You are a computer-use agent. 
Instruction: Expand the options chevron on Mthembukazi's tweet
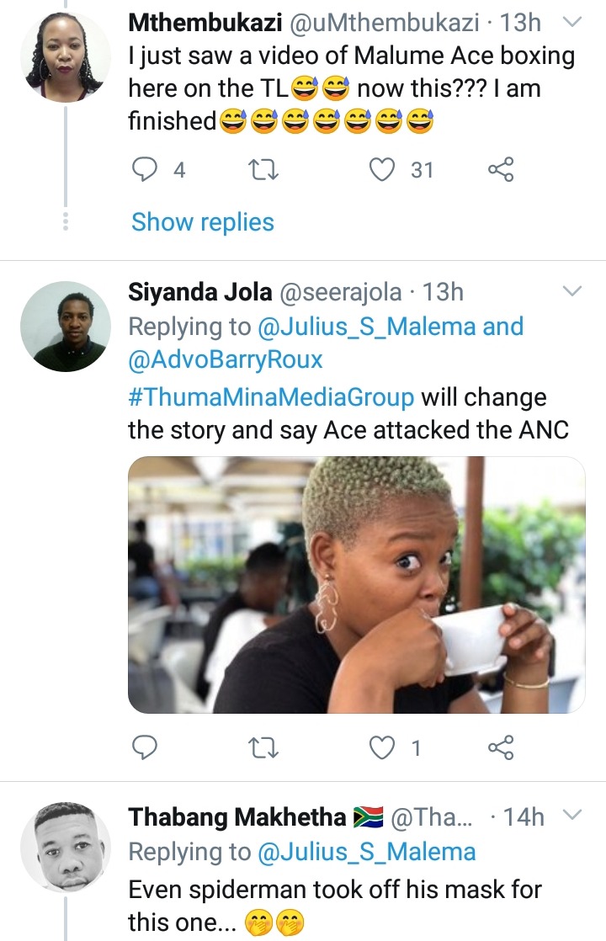(x=573, y=22)
